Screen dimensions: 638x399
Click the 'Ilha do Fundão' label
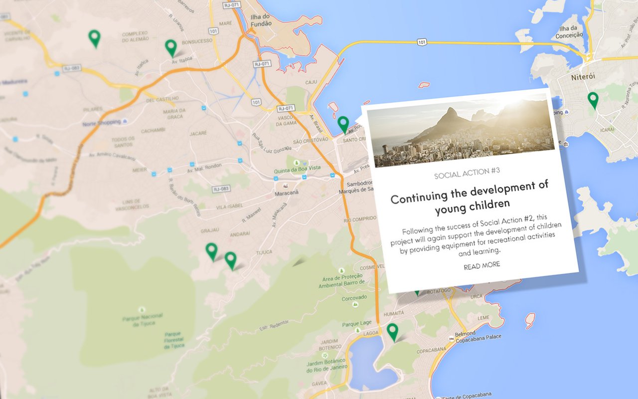click(260, 20)
